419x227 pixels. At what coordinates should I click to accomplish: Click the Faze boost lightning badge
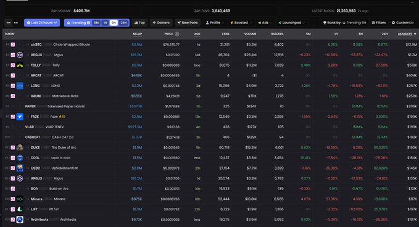coord(62,117)
